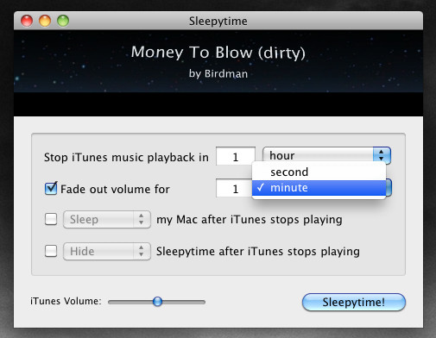
Task: Click the artist text 'by Birdman'
Action: click(218, 73)
